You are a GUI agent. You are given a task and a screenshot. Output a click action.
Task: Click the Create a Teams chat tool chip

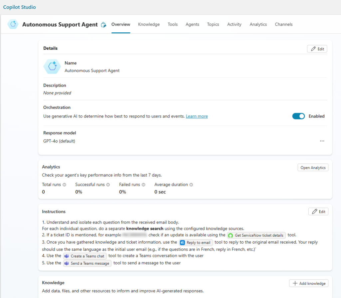click(85, 256)
